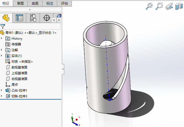The width and height of the screenshot is (184, 127).
Task: Click the tree filter input field
Action: (33, 26)
